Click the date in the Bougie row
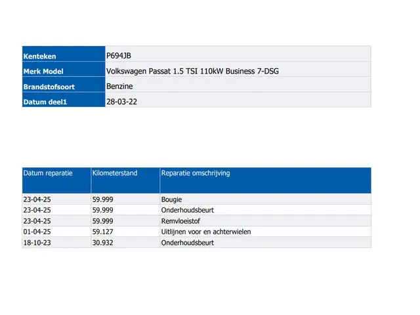The image size is (420, 315). tap(37, 199)
